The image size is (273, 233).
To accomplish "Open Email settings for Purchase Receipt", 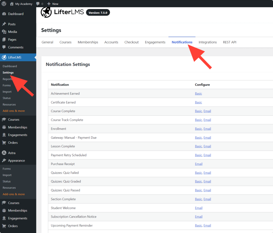I will [x=199, y=164].
